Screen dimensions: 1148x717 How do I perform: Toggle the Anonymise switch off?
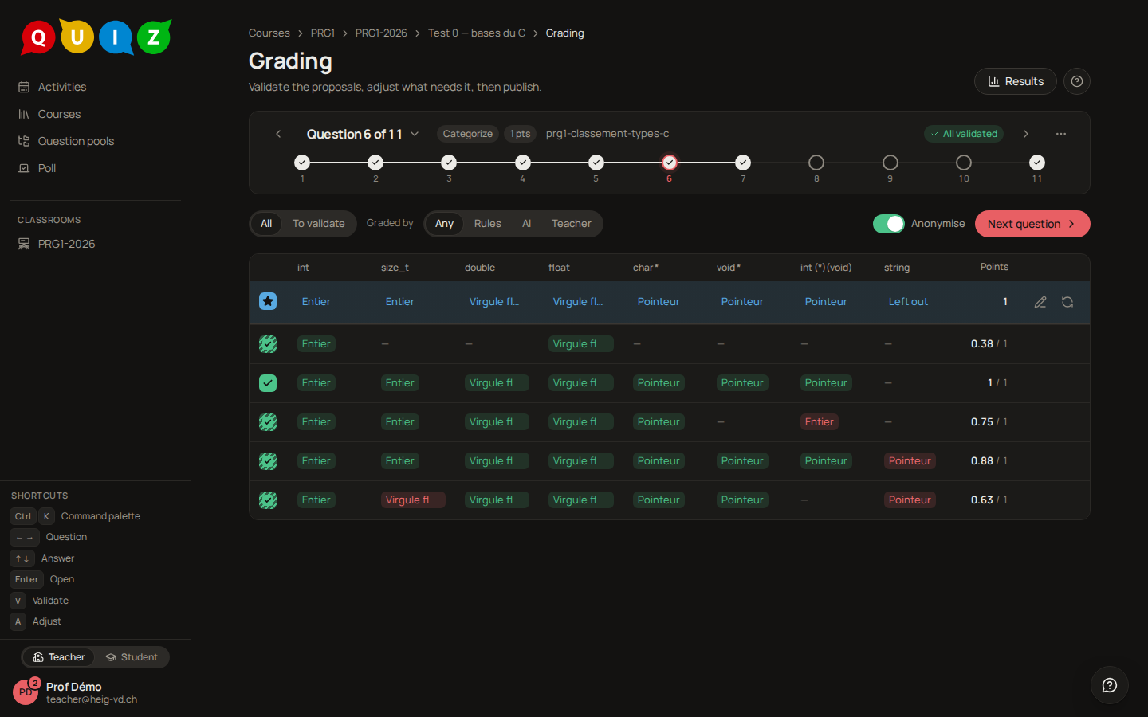click(889, 224)
